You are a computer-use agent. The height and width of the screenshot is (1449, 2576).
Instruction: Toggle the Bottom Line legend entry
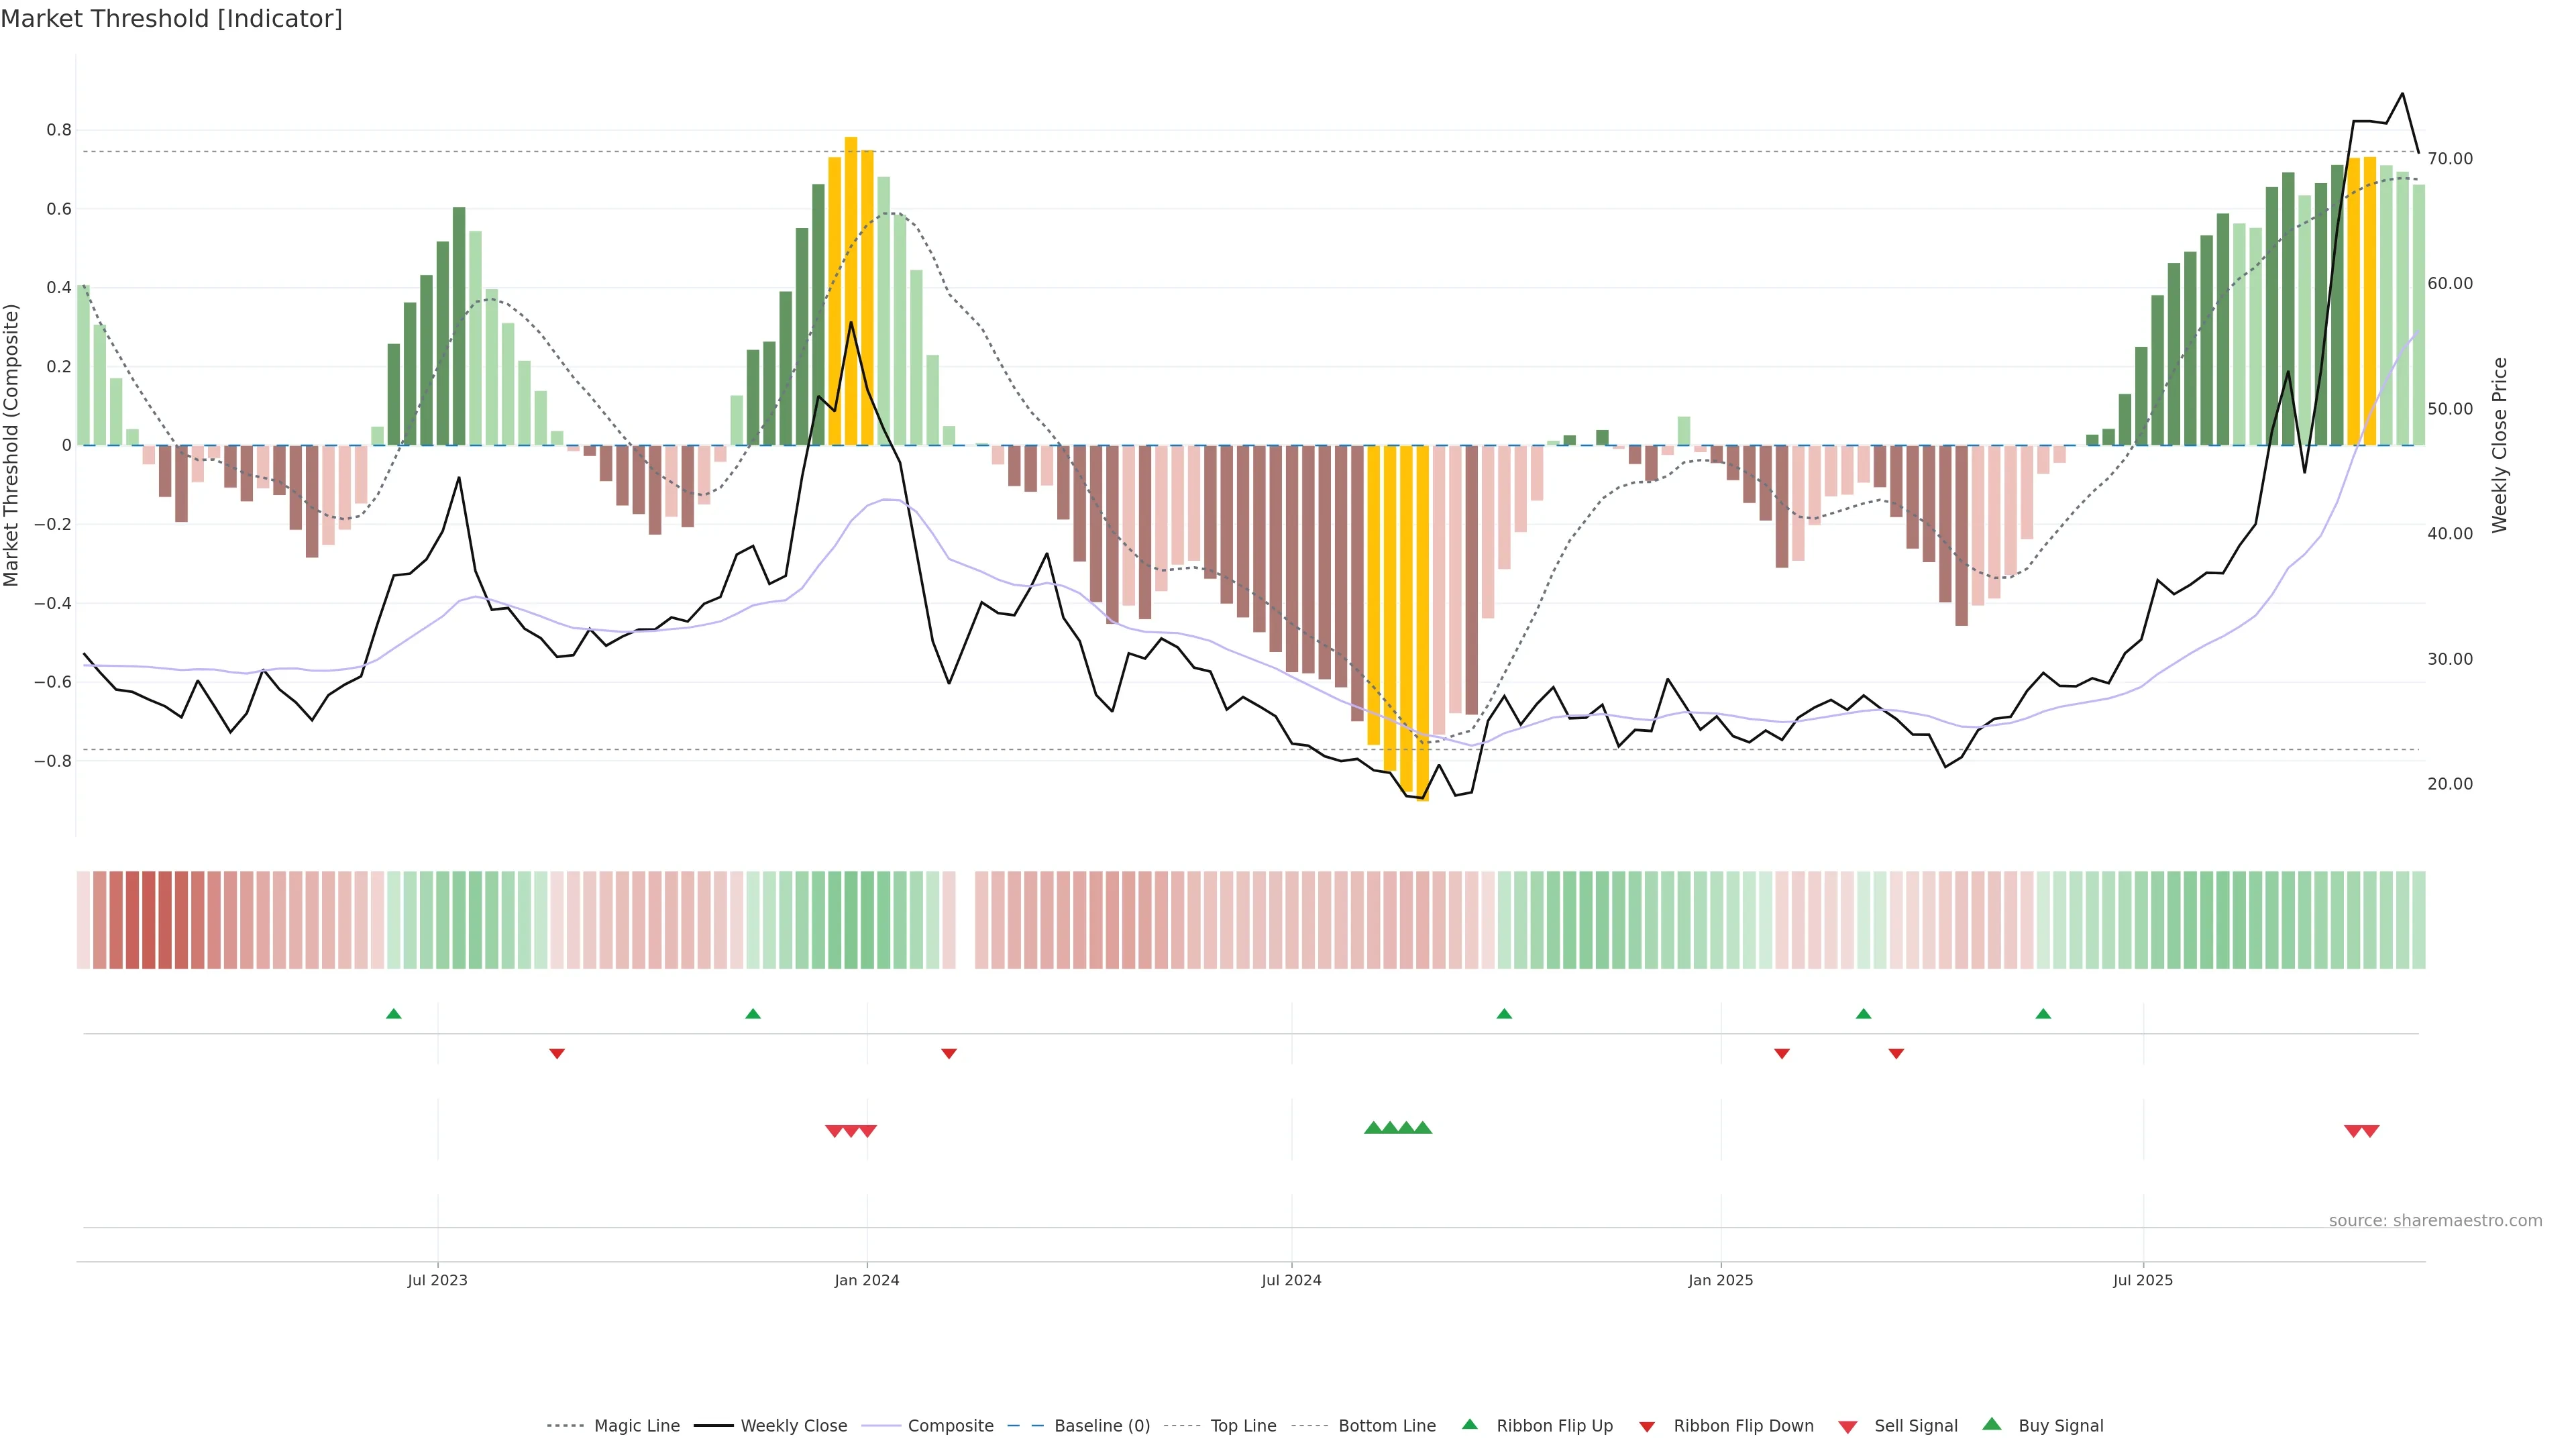coord(1386,1426)
